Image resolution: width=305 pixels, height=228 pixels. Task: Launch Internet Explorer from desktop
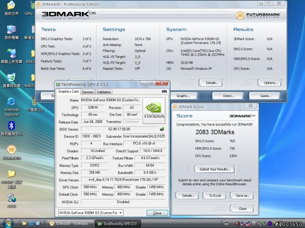click(x=11, y=106)
